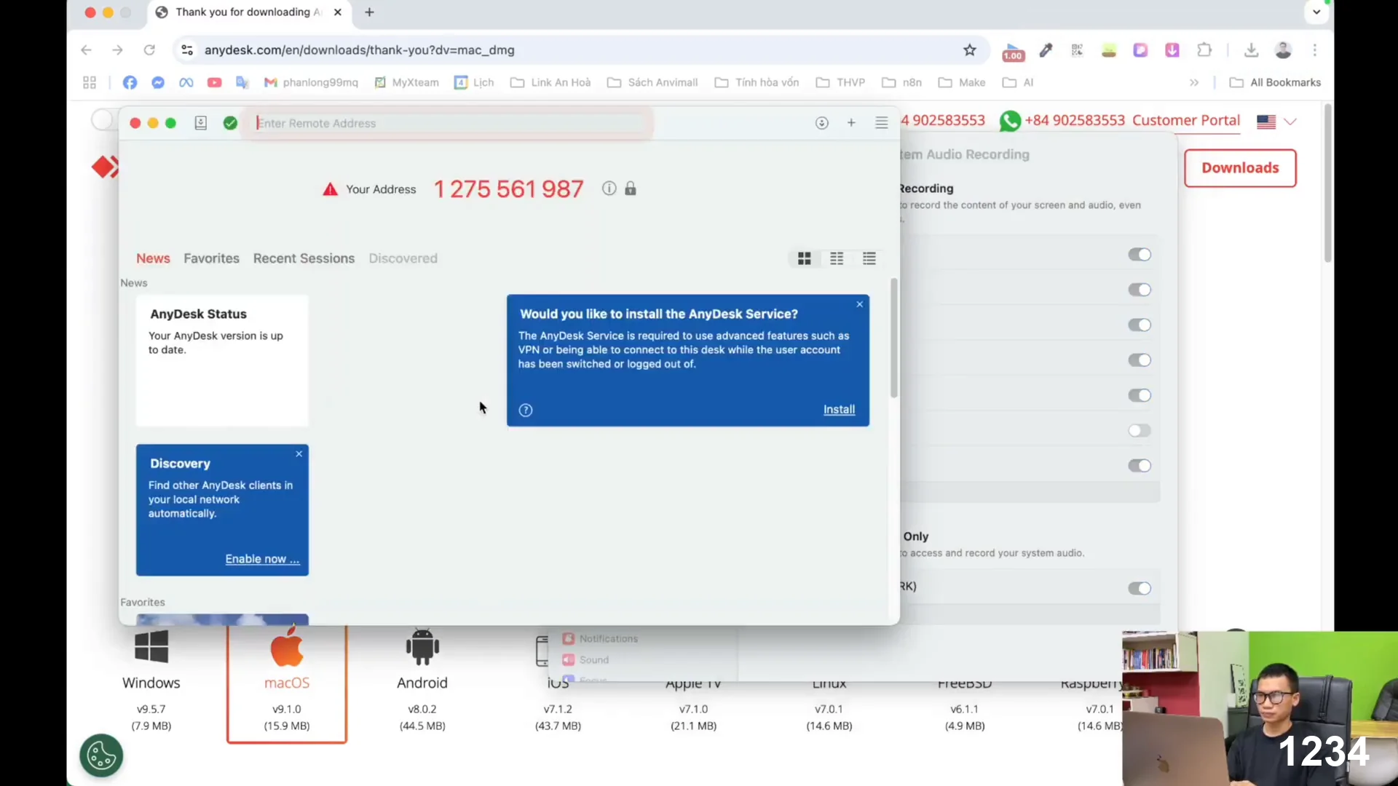The height and width of the screenshot is (786, 1398).
Task: Toggle the bottom system audio switch
Action: tap(1140, 588)
